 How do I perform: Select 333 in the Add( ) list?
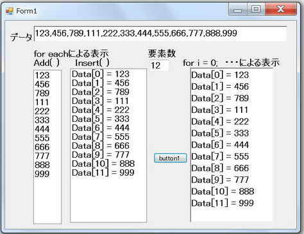coord(42,120)
